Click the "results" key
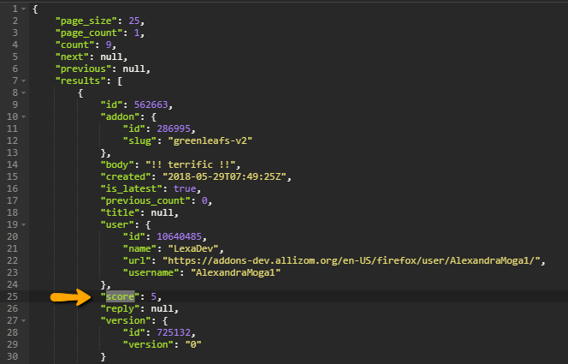This screenshot has width=568, height=364. [80, 81]
